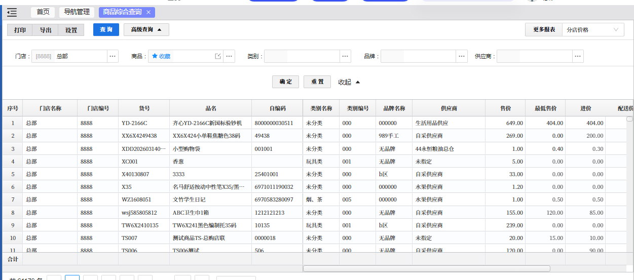This screenshot has width=634, height=280.
Task: Click the 生活用品供应 supplier cell
Action: pos(449,123)
